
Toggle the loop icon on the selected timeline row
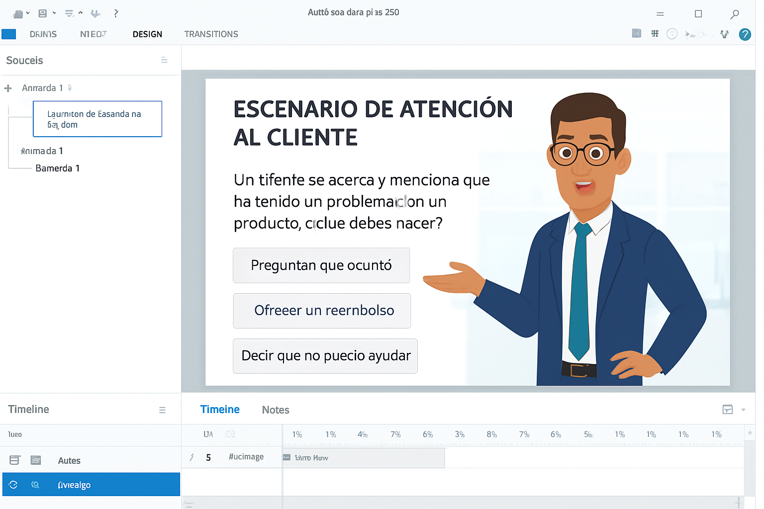tap(13, 485)
